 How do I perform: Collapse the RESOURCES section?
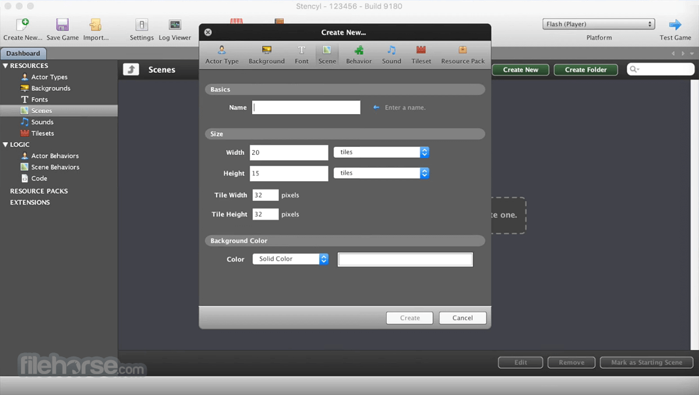[6, 66]
